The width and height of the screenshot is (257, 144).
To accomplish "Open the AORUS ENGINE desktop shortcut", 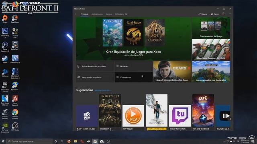I will click(x=5, y=114).
